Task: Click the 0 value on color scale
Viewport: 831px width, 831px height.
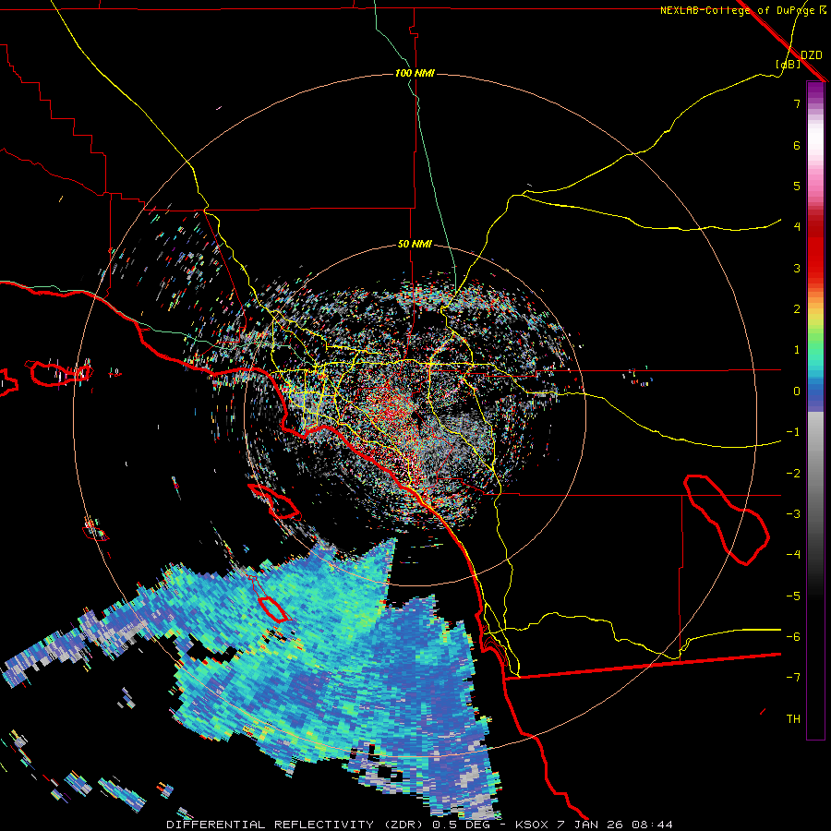Action: (797, 391)
